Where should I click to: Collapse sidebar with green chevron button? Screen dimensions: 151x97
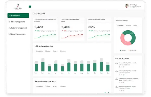pos(30,7)
